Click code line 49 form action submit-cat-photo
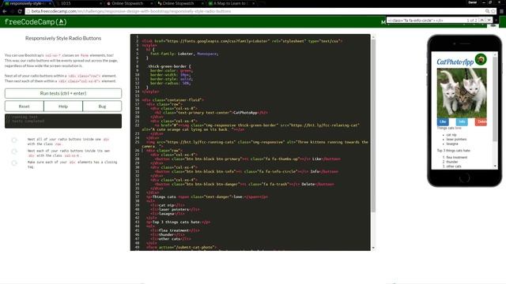 (x=181, y=247)
